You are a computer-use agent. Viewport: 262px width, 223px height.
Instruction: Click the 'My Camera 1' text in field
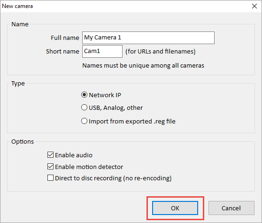tap(103, 38)
